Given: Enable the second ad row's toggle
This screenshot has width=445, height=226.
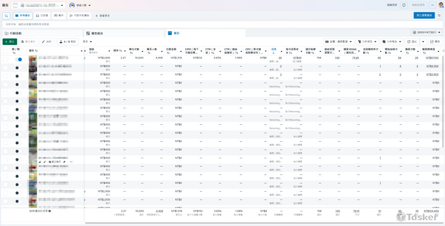Looking at the screenshot, I should 18,68.
